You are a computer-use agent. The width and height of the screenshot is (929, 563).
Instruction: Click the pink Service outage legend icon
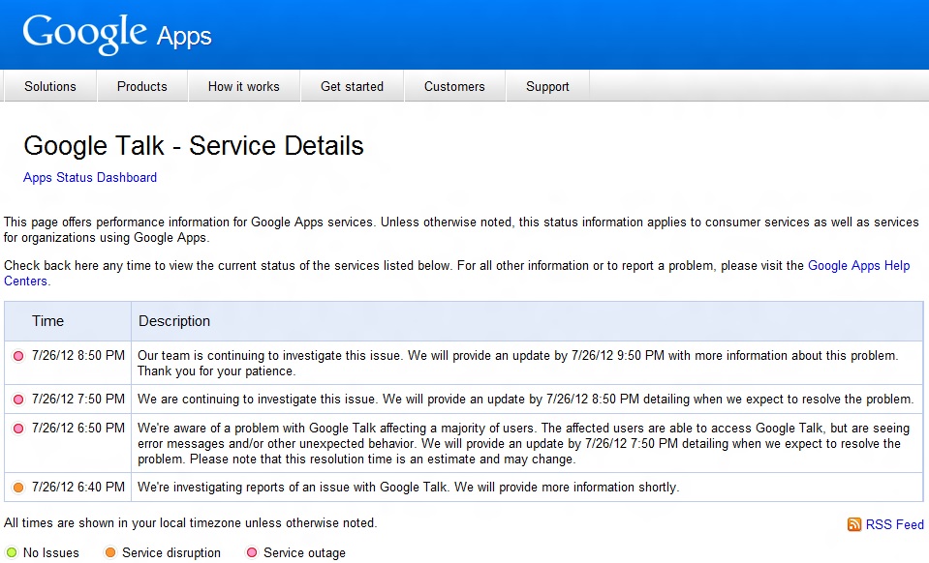[252, 552]
